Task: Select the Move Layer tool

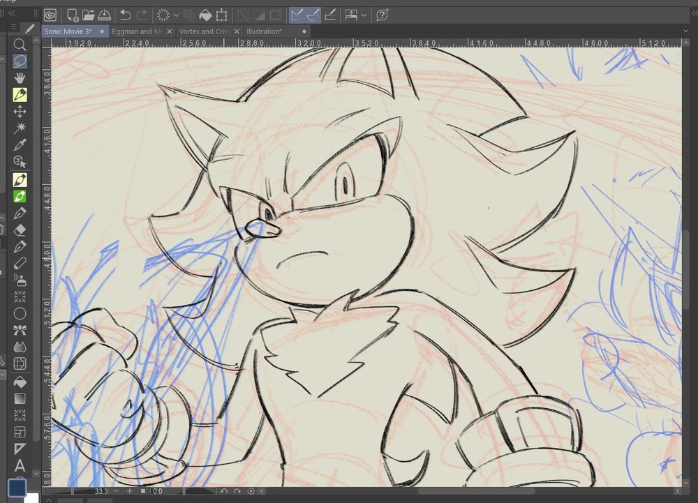Action: click(x=20, y=112)
